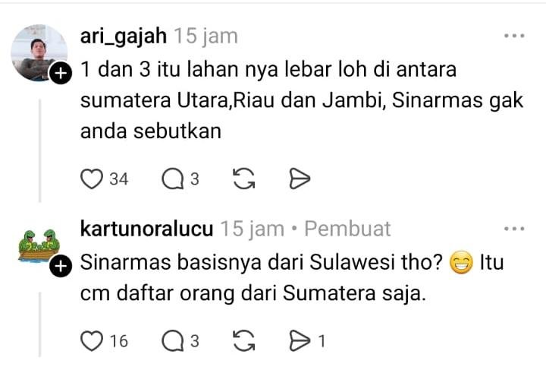Image resolution: width=546 pixels, height=373 pixels.
Task: Open ari_gajah's profile username link
Action: (x=124, y=36)
